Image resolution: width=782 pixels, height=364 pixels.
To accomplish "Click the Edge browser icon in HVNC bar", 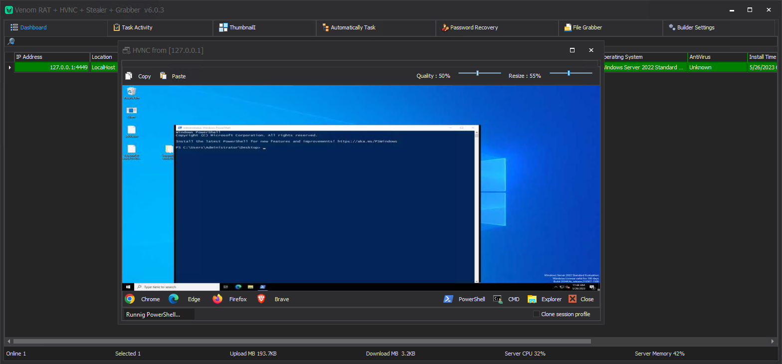I will [x=174, y=299].
